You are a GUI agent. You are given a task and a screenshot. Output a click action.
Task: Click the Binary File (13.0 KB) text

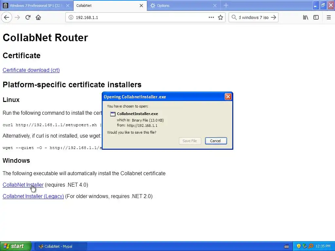click(148, 120)
